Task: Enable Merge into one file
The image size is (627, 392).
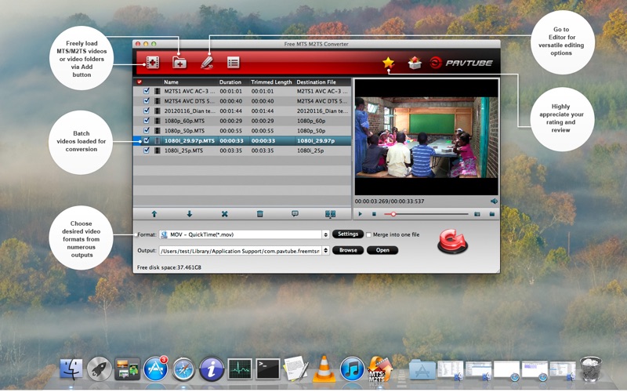Action: click(368, 234)
